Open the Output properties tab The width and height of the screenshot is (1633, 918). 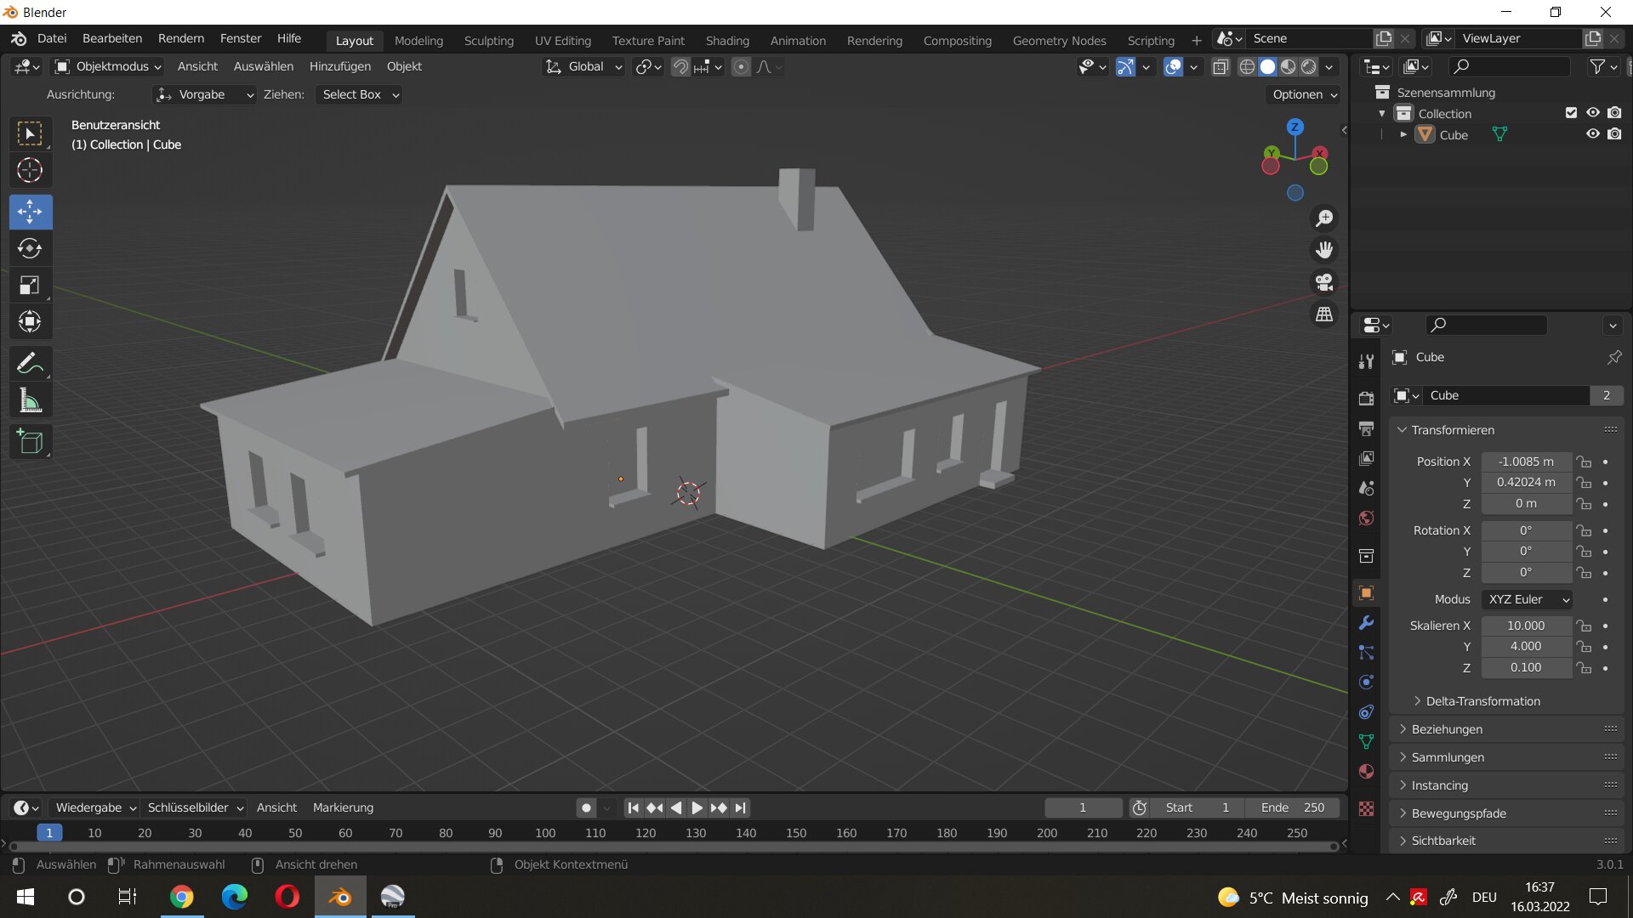pos(1366,428)
